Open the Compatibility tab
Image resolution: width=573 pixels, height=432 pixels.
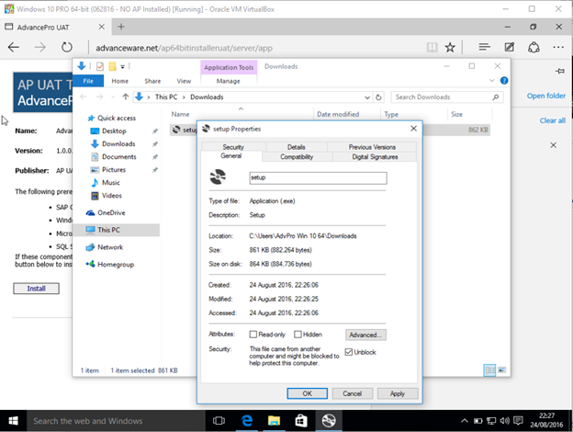point(296,157)
